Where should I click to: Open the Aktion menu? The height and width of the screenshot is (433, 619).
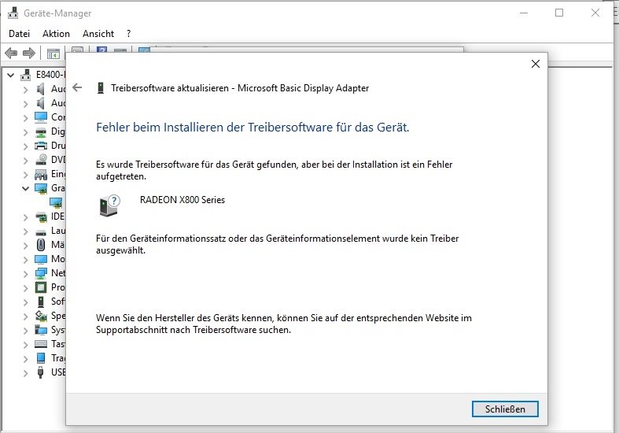[56, 34]
